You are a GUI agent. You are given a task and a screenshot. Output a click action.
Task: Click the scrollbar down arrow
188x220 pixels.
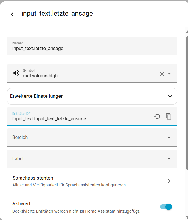point(187,217)
